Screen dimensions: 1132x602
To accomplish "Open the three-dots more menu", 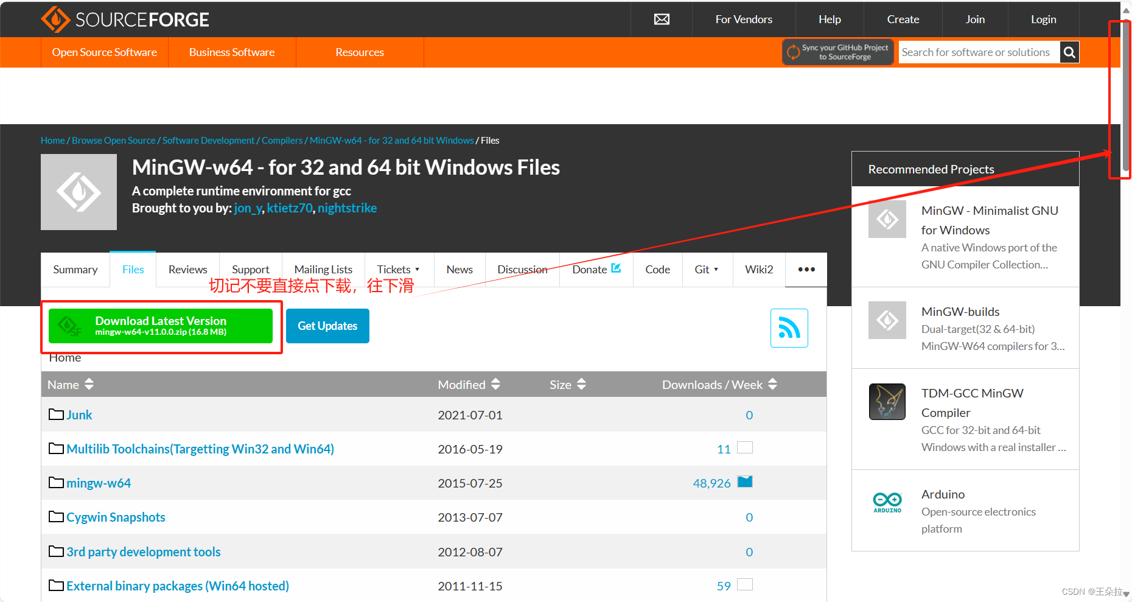I will [x=806, y=270].
